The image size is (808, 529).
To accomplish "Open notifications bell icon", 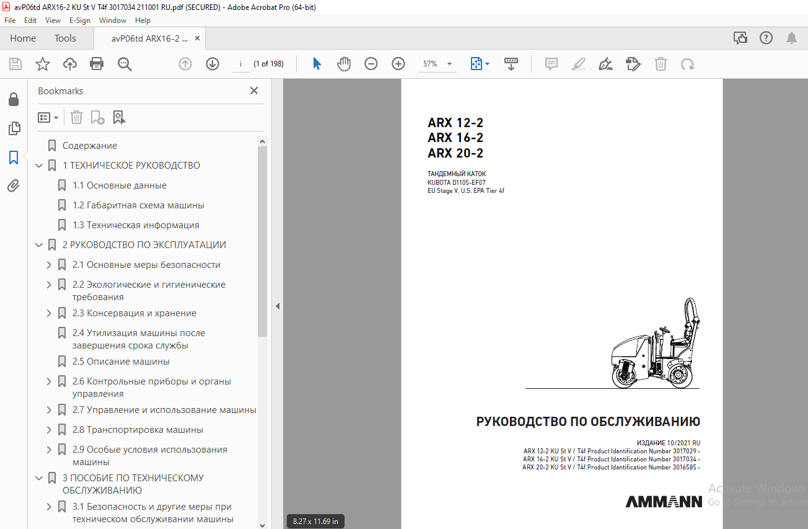I will pyautogui.click(x=791, y=38).
